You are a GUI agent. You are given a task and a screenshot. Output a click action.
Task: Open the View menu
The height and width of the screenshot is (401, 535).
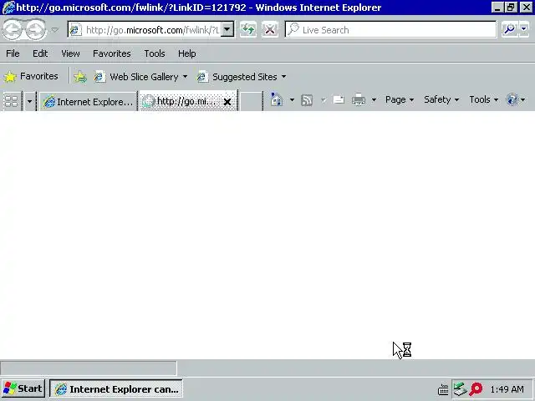click(x=70, y=53)
